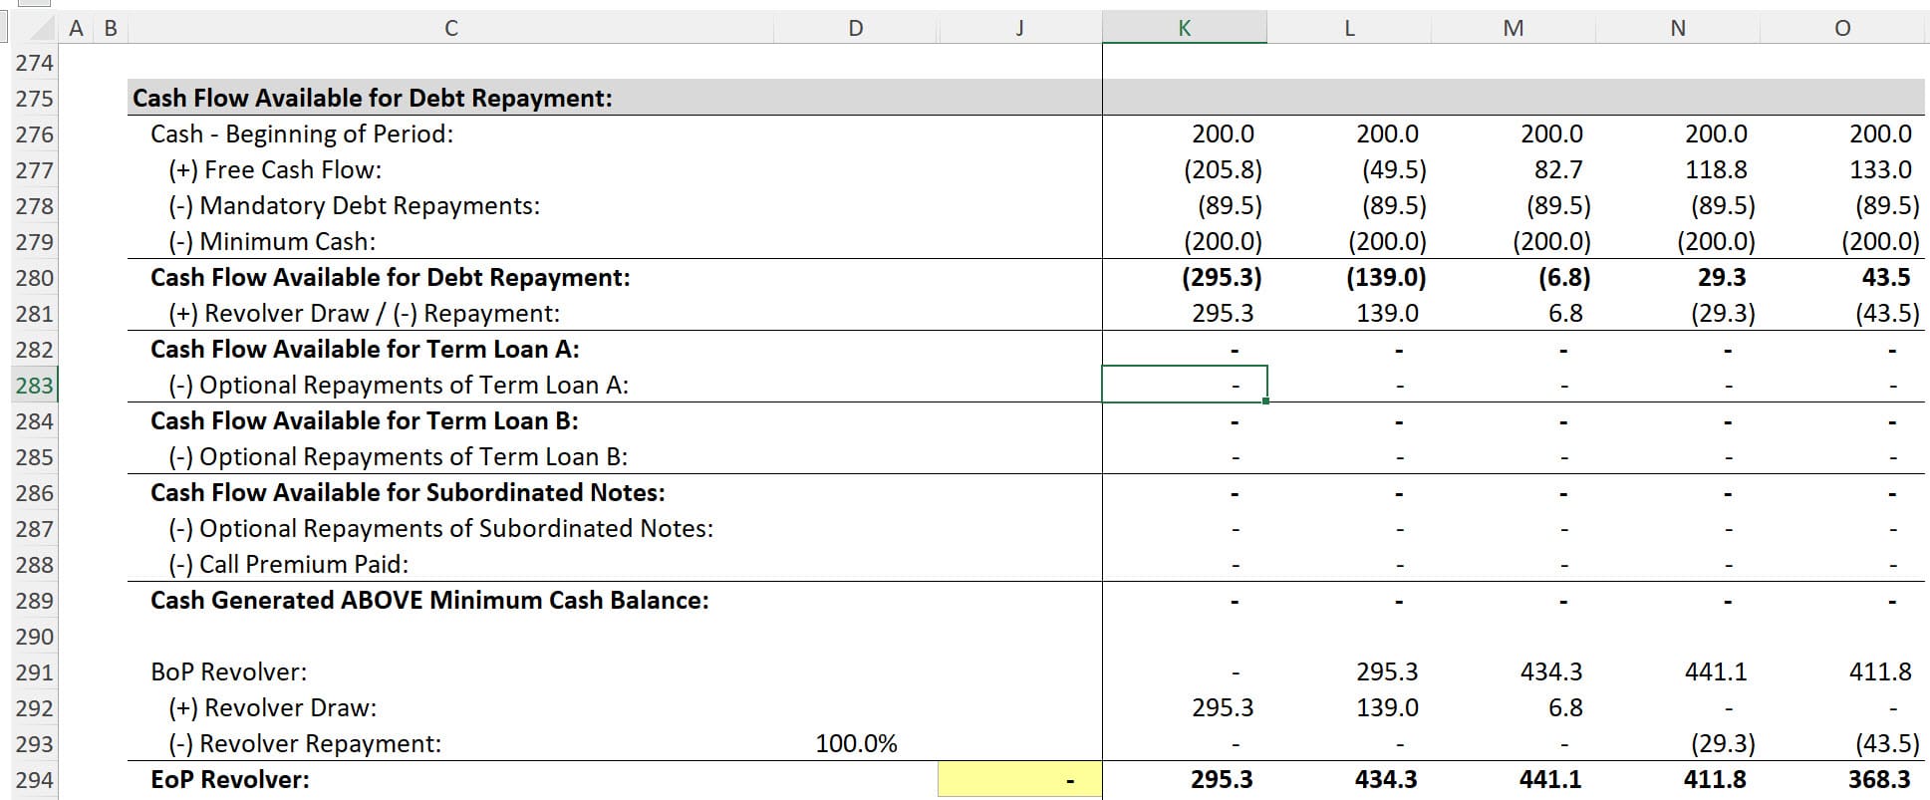Click '(+) Revolver Draw / (-) Repayment:' label
1930x800 pixels.
(x=364, y=313)
